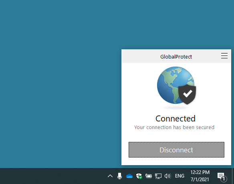
Task: Click the shield checkmark badge on globe
Action: 187,94
